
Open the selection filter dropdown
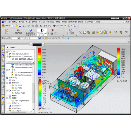click(19, 38)
